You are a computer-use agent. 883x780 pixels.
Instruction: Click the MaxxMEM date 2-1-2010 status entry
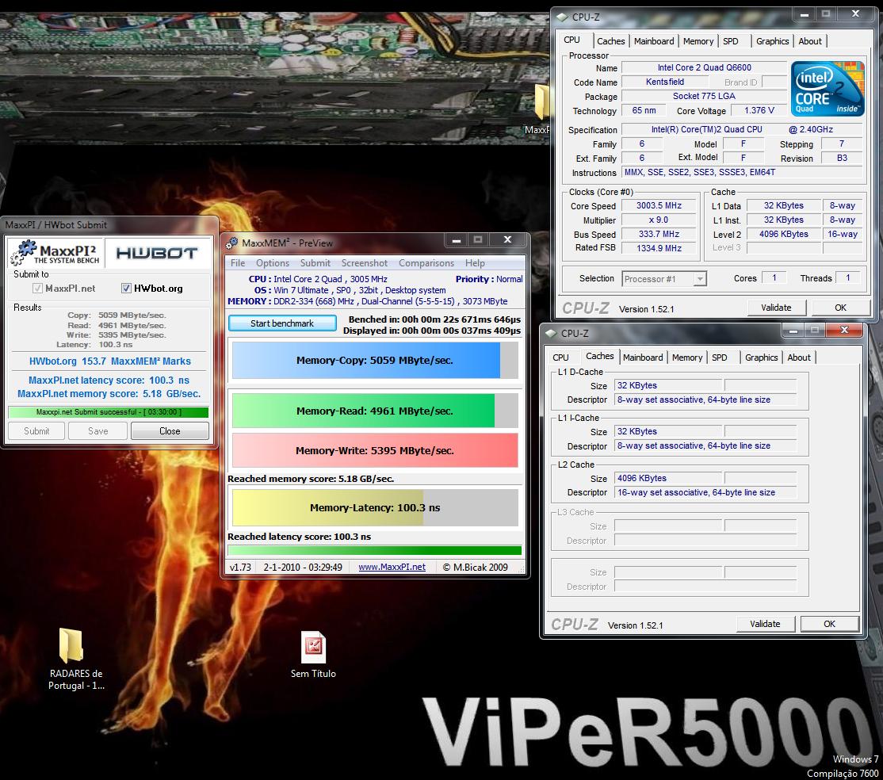click(x=303, y=567)
